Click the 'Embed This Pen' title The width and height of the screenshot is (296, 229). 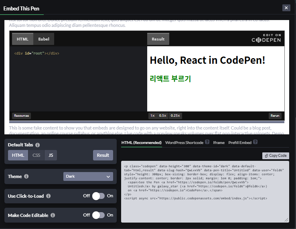click(x=21, y=8)
